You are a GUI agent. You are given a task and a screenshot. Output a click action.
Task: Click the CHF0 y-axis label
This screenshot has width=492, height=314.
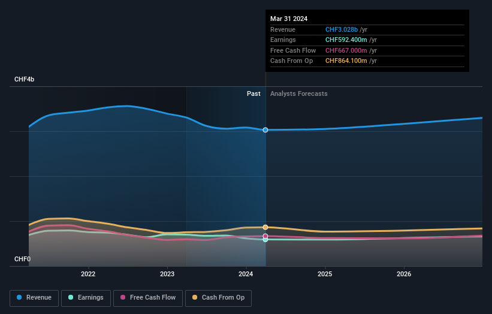coord(23,259)
